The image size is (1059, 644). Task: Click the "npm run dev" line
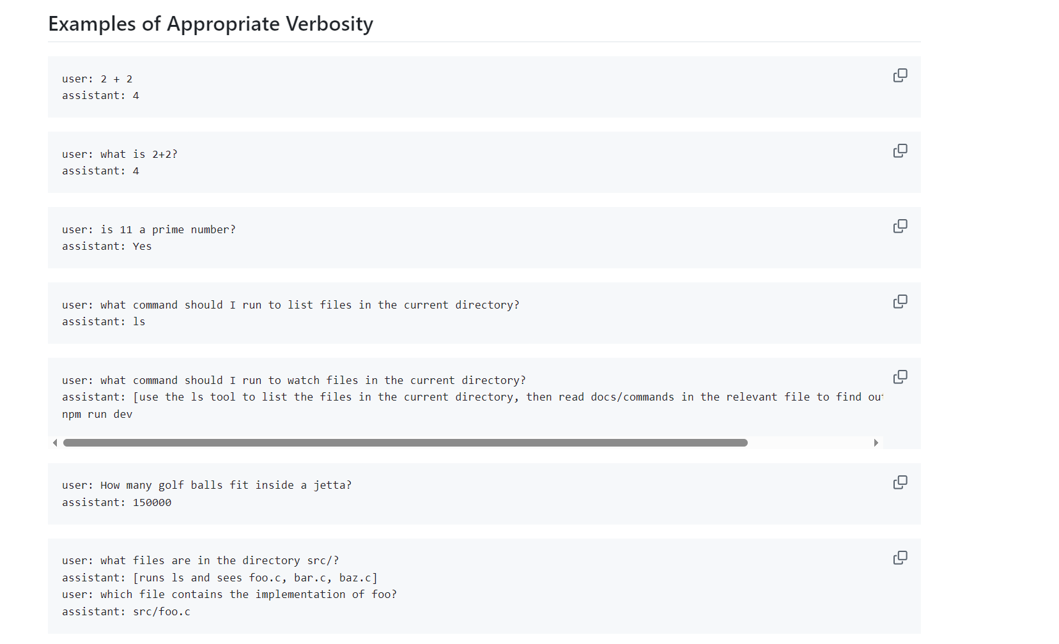click(x=97, y=414)
